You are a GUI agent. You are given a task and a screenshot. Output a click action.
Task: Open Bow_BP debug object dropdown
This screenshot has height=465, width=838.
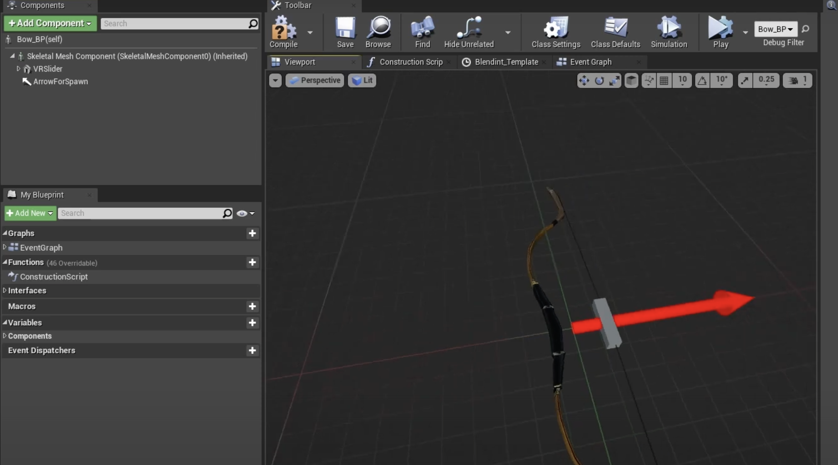[x=776, y=29]
